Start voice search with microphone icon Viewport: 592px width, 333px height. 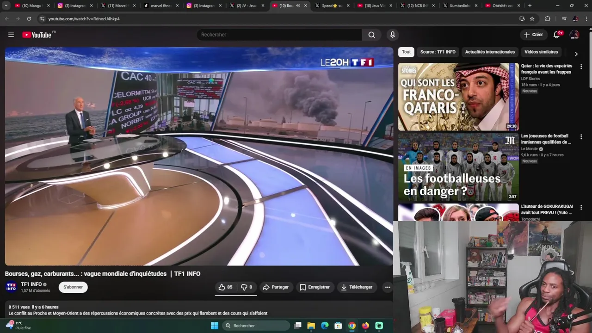point(393,35)
